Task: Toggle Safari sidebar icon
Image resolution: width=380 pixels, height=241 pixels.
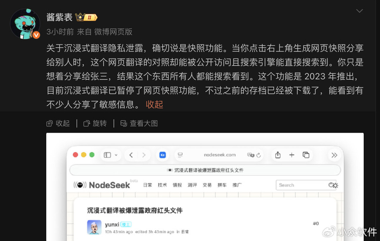Action: click(107, 155)
